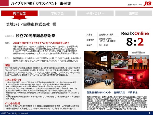Viewport: 153px width, 115px height.
Task: Click the red headline これまで携わってくださった
Action: pyautogui.click(x=41, y=43)
